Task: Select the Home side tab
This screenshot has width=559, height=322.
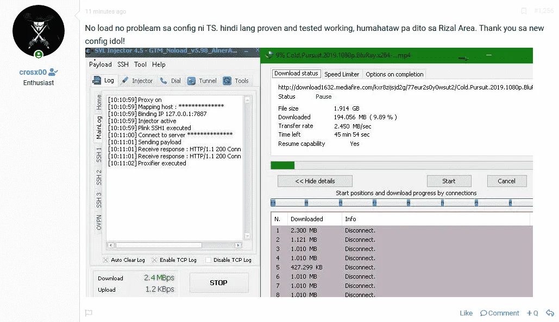Action: pyautogui.click(x=99, y=102)
